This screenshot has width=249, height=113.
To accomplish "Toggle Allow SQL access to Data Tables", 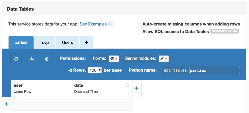I will point(139,32).
